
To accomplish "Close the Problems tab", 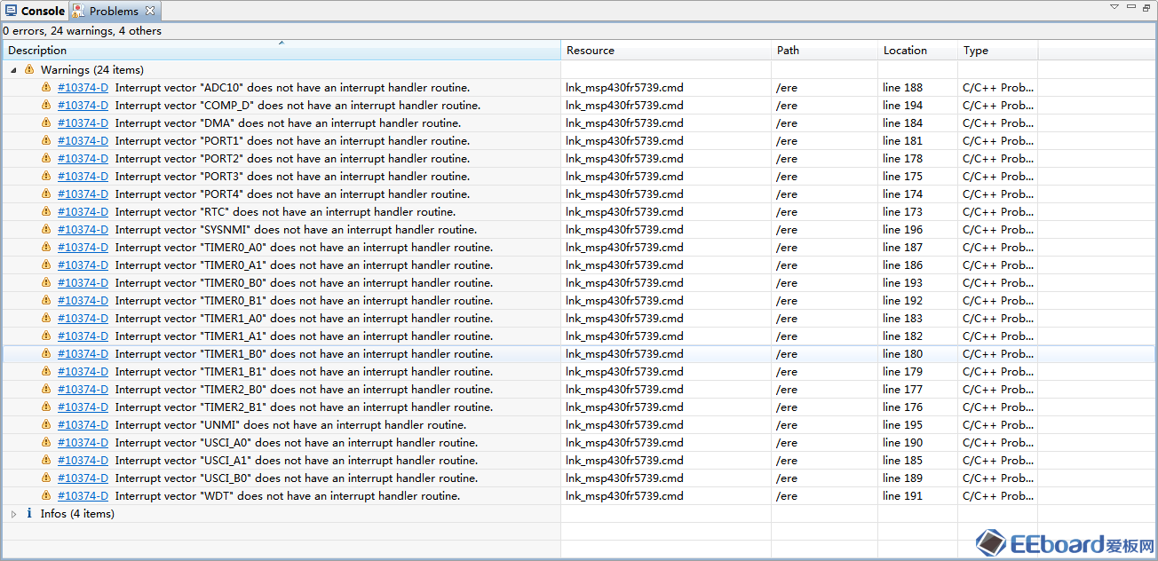I will 150,11.
